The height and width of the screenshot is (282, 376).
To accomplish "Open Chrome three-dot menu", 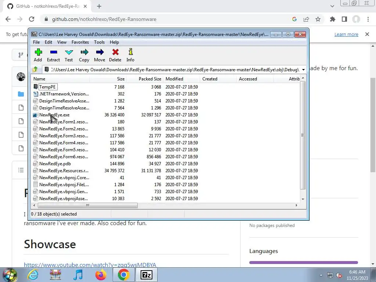I will (368, 19).
